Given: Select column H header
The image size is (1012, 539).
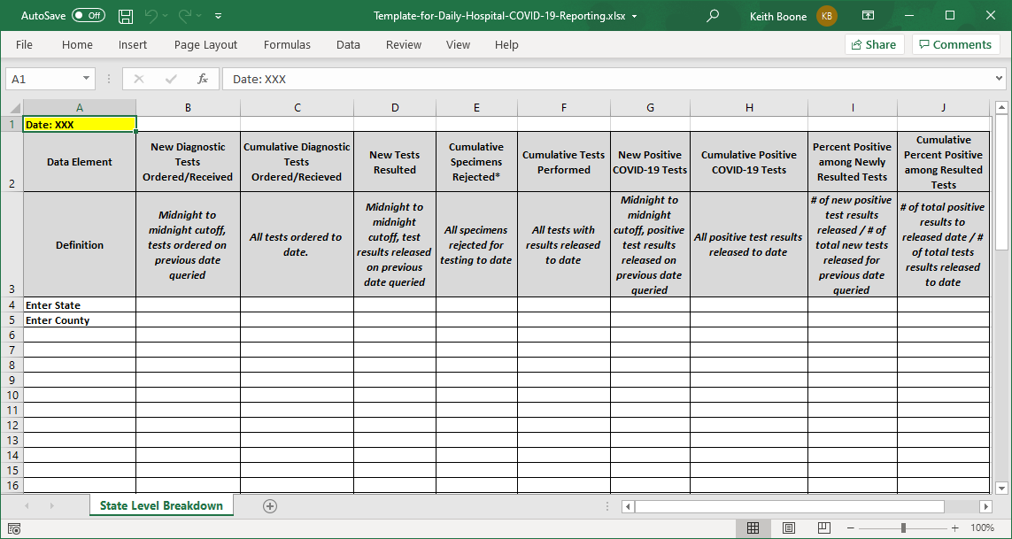Looking at the screenshot, I should [x=749, y=108].
